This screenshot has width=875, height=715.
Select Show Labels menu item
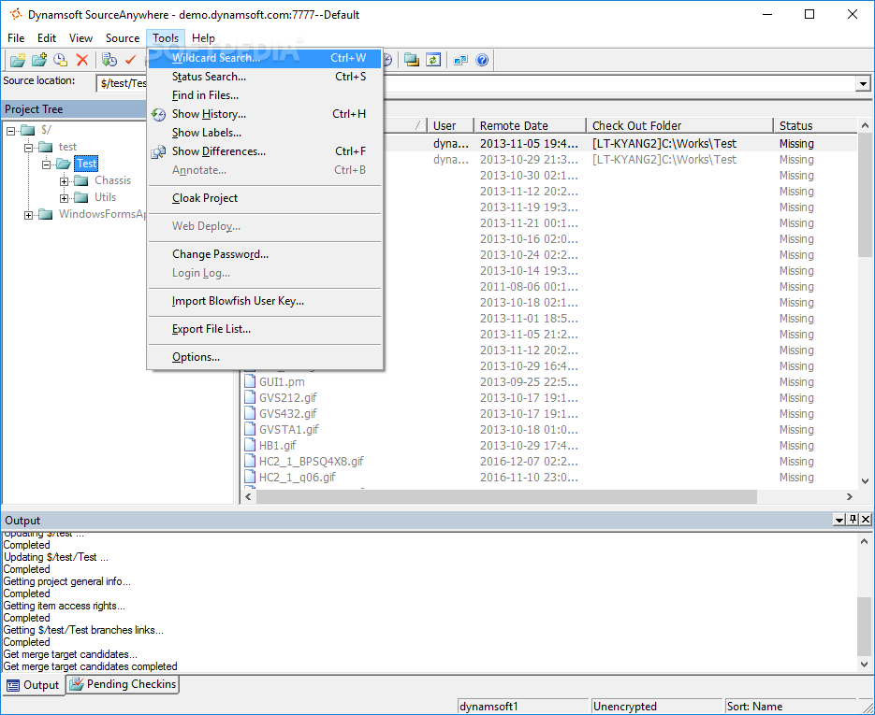click(x=265, y=133)
